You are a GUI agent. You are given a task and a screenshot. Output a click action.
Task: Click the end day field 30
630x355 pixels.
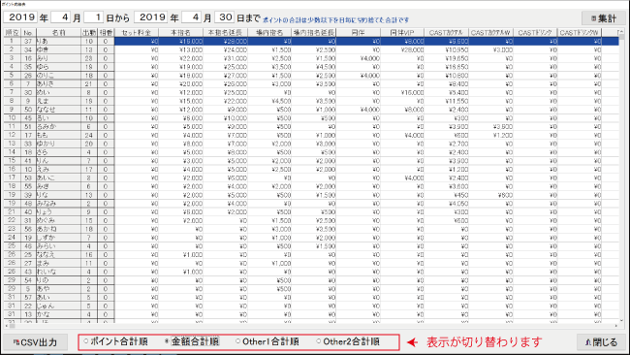(225, 17)
